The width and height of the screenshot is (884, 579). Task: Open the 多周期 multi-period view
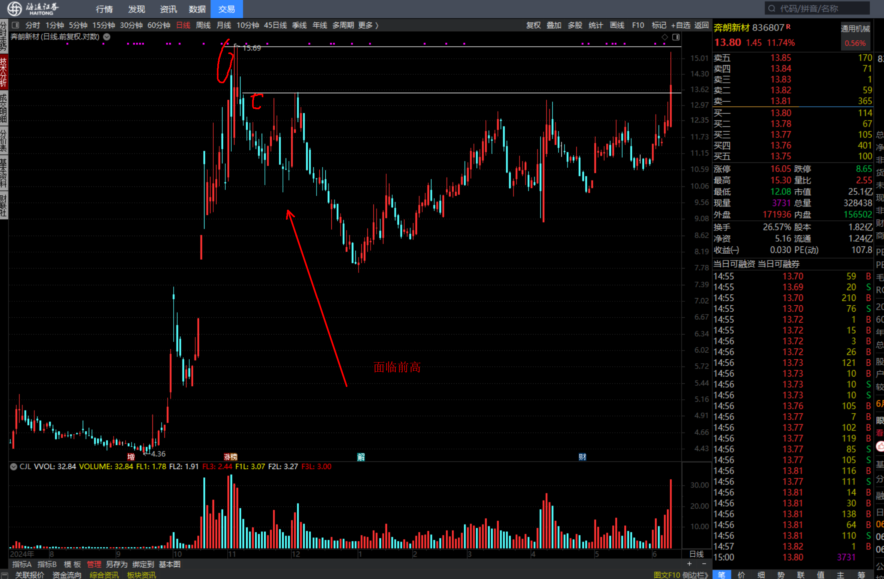(343, 25)
